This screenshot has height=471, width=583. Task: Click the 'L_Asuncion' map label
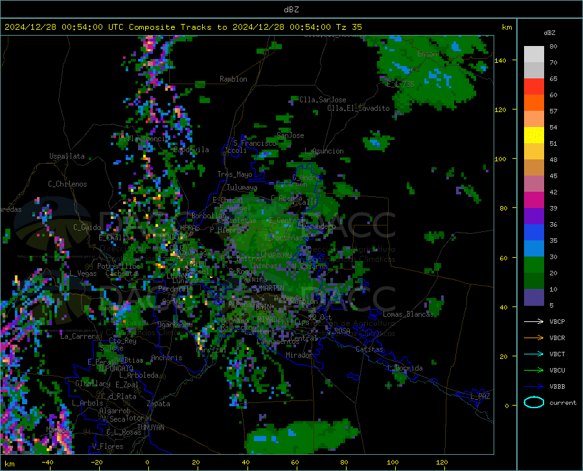pyautogui.click(x=324, y=151)
